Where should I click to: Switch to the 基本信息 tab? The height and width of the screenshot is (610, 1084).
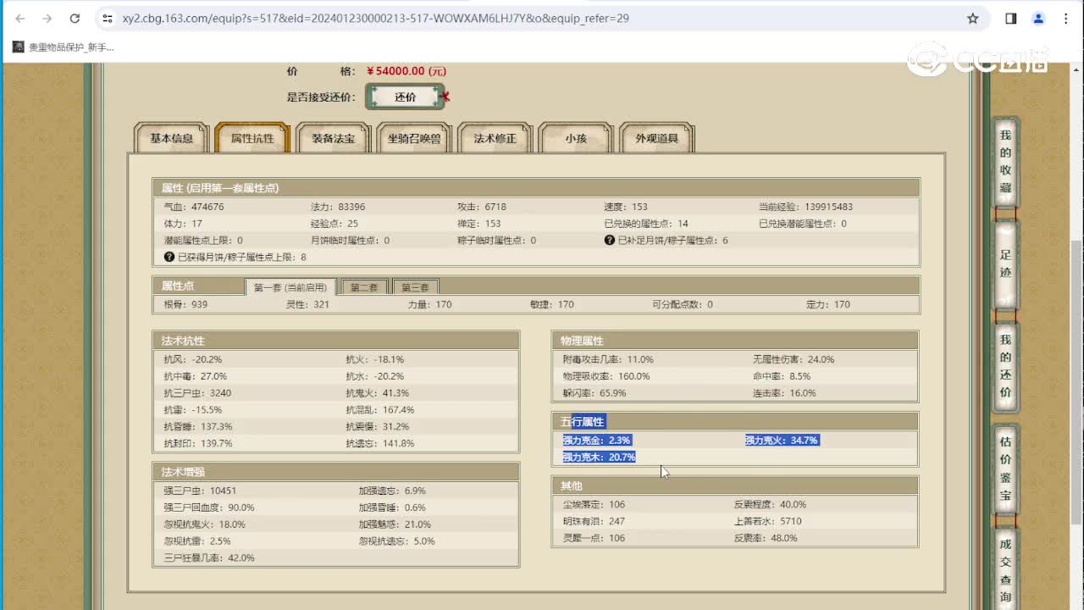(x=172, y=138)
